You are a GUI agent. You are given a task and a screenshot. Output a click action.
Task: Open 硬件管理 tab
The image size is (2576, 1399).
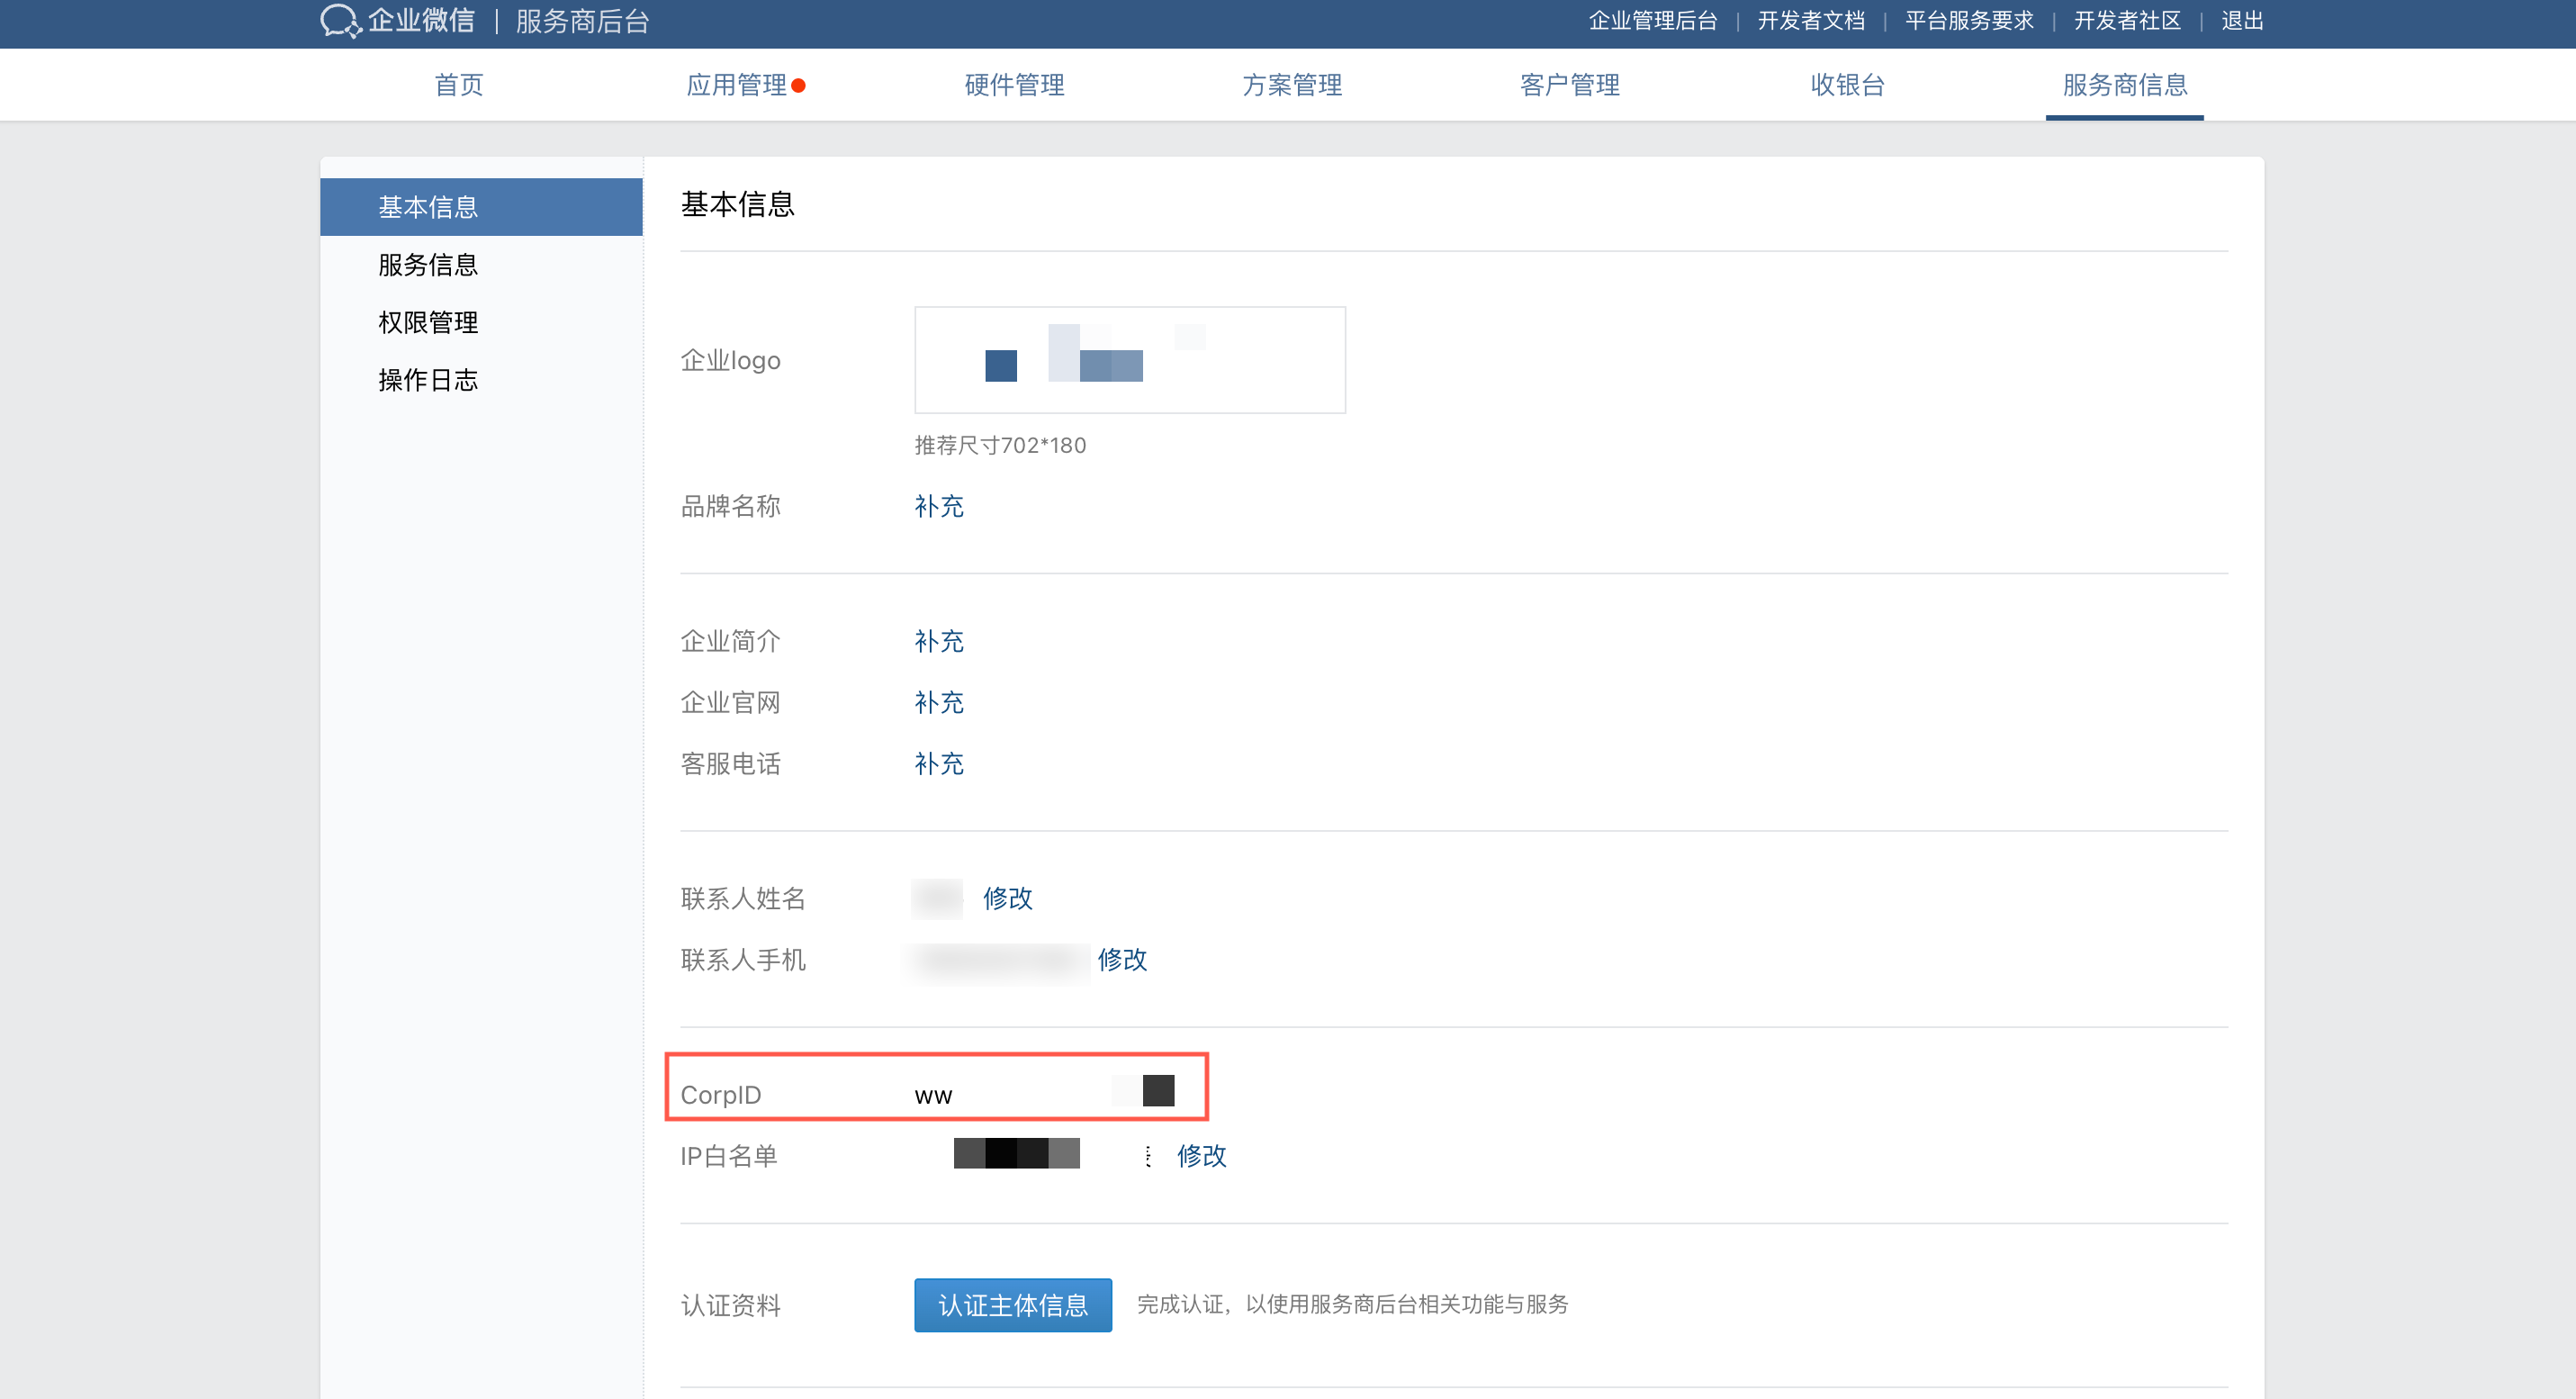coord(1014,85)
